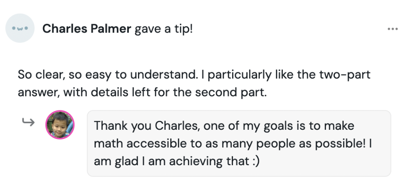The width and height of the screenshot is (412, 191).
Task: Open Charles Palmer's profile name link
Action: click(87, 29)
